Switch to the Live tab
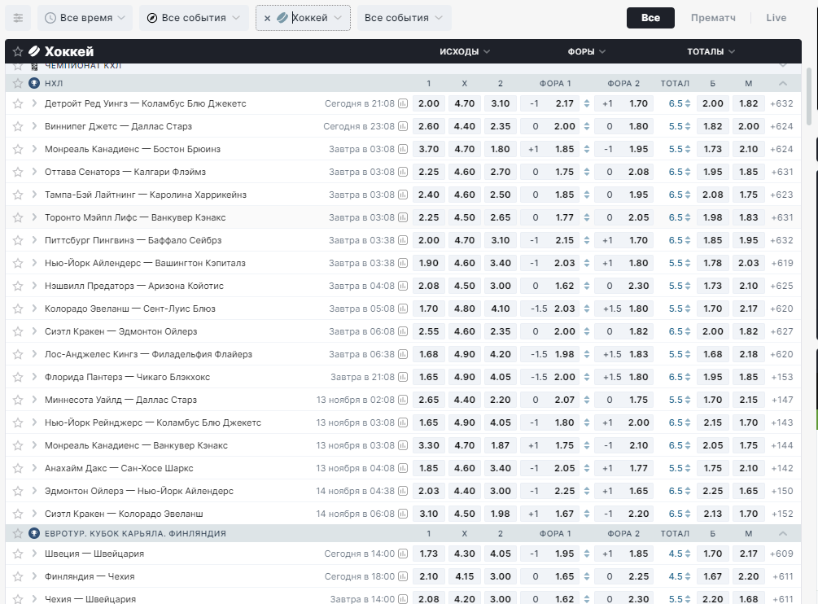This screenshot has width=818, height=604. click(776, 18)
